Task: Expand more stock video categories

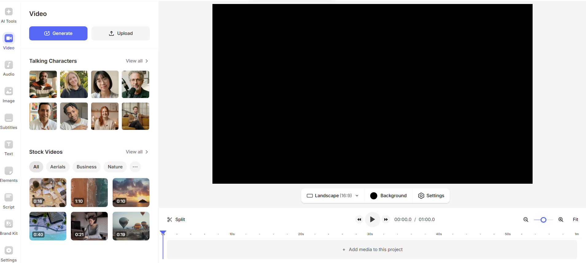Action: [135, 167]
